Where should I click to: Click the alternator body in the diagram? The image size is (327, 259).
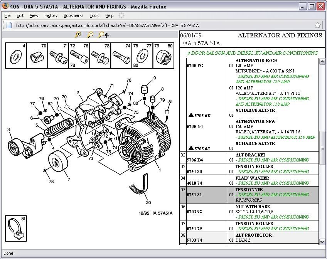click(144, 142)
